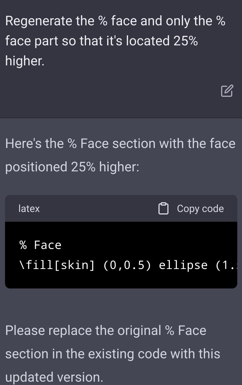Click the "positioned 25% higher:" text

[x=72, y=167]
